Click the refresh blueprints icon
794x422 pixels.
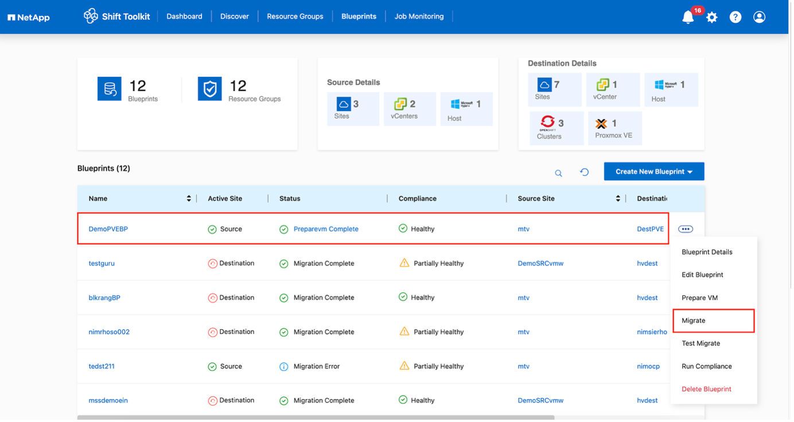point(584,172)
